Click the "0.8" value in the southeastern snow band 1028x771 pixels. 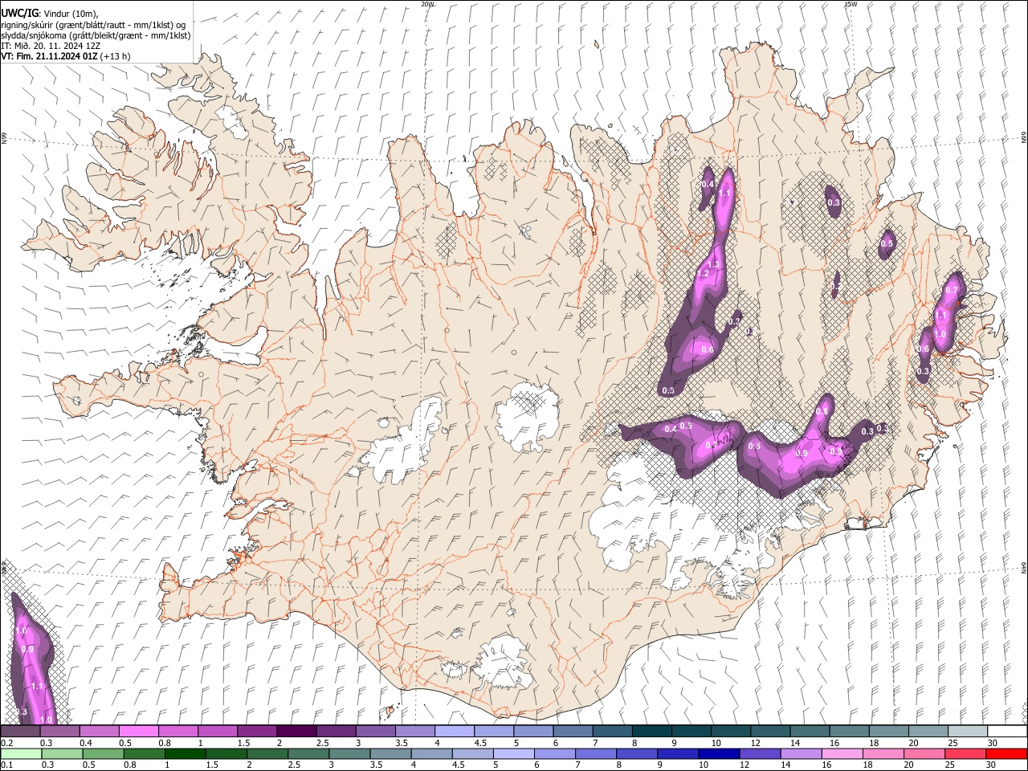click(x=822, y=411)
